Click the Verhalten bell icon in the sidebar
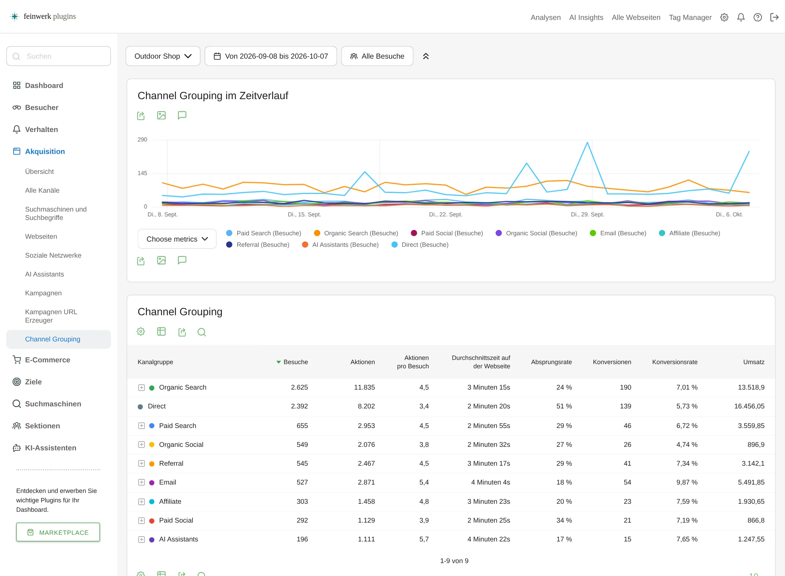Image resolution: width=785 pixels, height=576 pixels. (x=17, y=130)
